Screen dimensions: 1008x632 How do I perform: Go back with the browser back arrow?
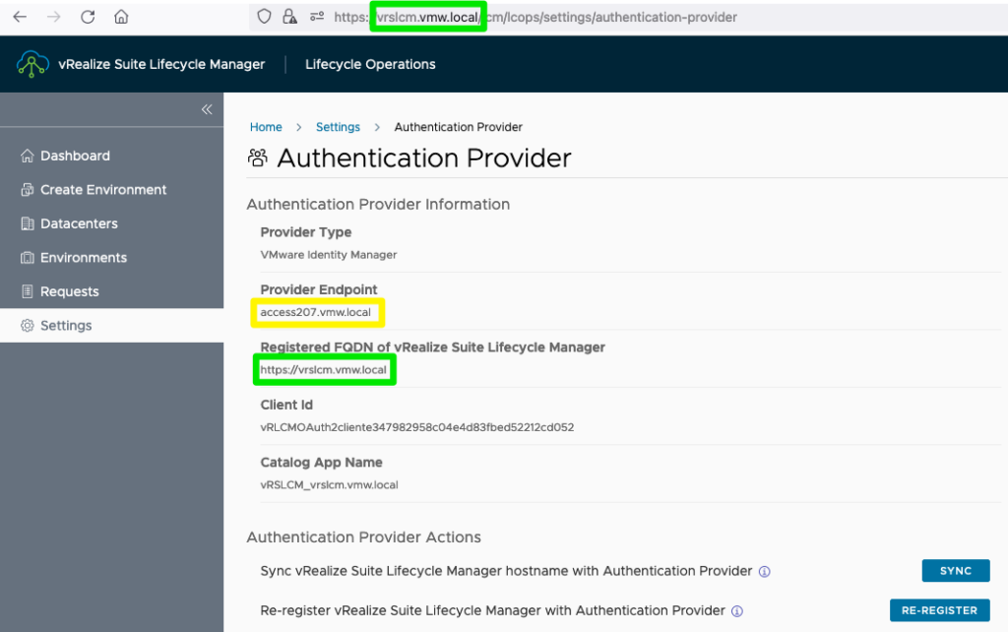(x=20, y=17)
